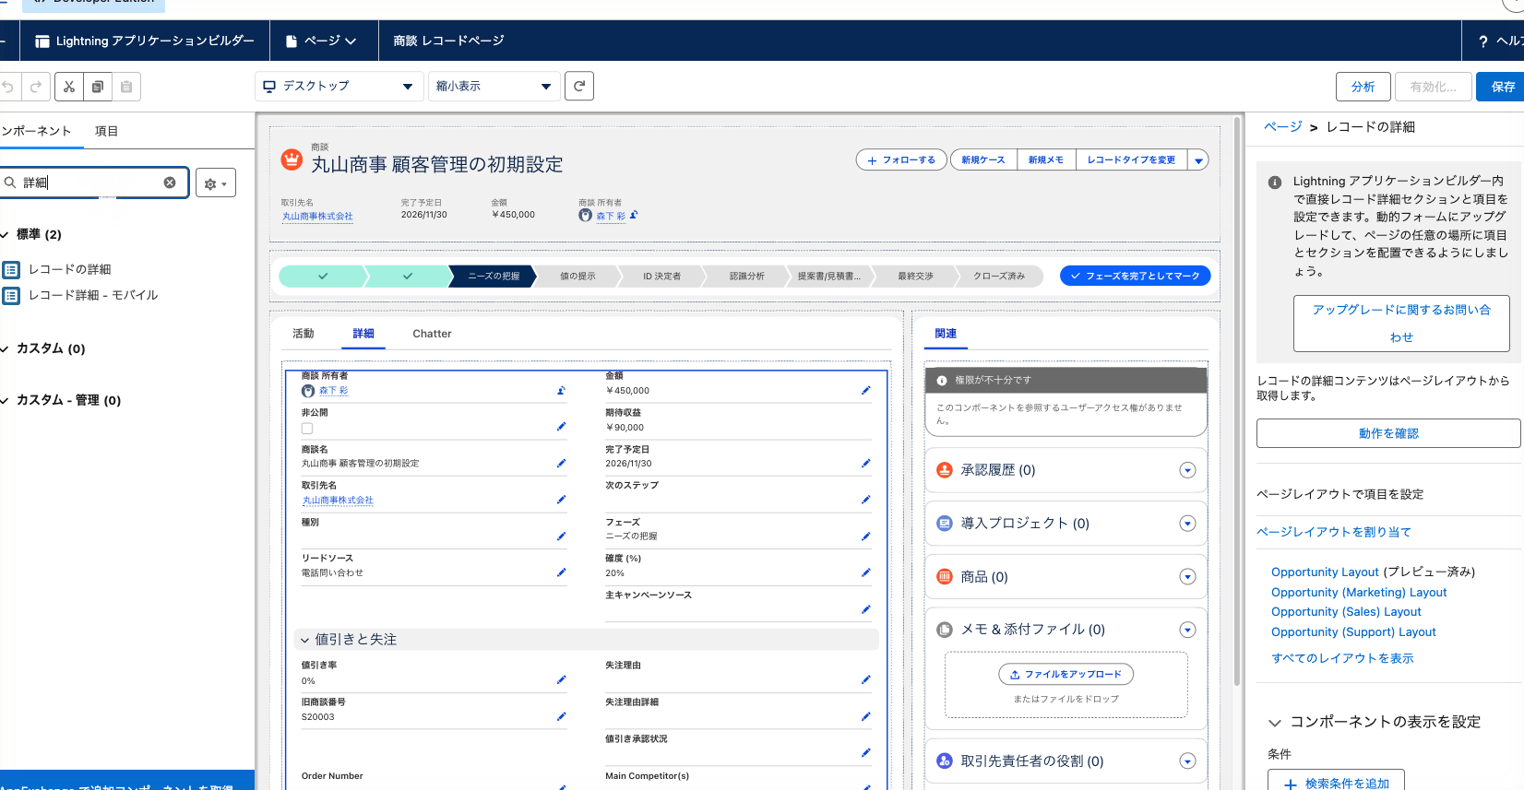Select the 関連 tab

point(946,334)
